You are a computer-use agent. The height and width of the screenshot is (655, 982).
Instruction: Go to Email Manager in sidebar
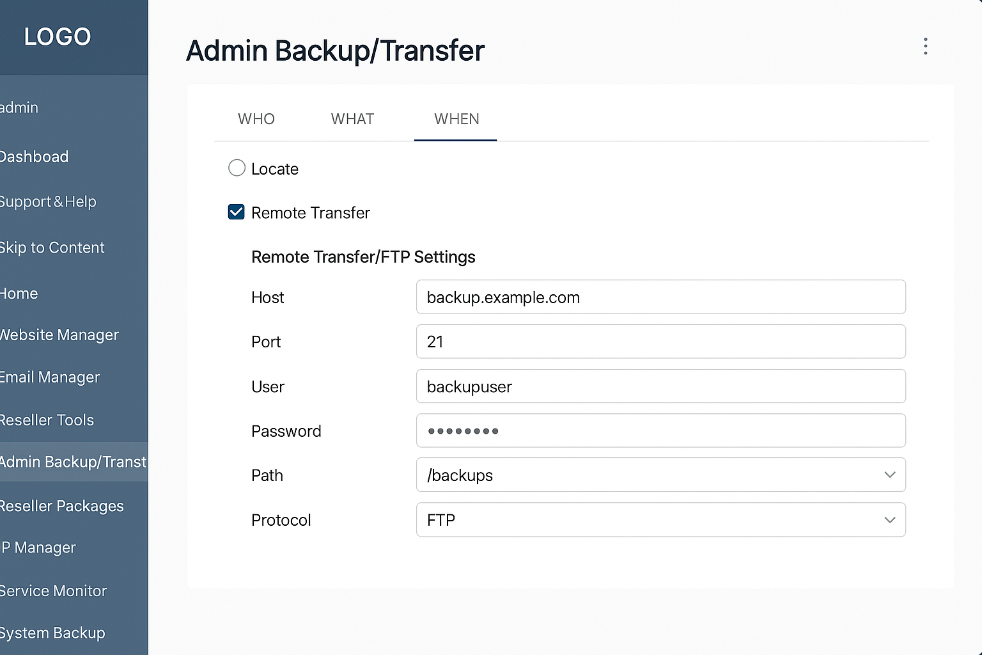click(x=50, y=377)
